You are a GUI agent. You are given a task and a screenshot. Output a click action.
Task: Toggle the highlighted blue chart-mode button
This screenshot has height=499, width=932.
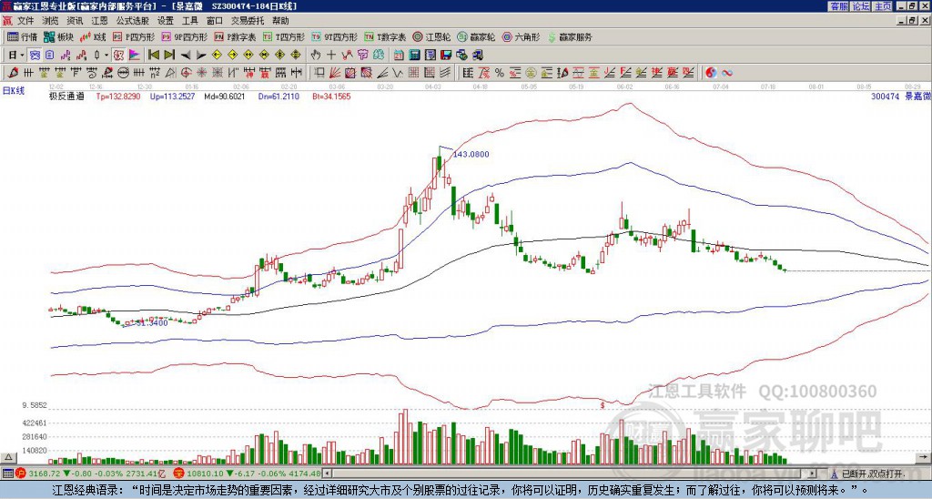pos(35,56)
